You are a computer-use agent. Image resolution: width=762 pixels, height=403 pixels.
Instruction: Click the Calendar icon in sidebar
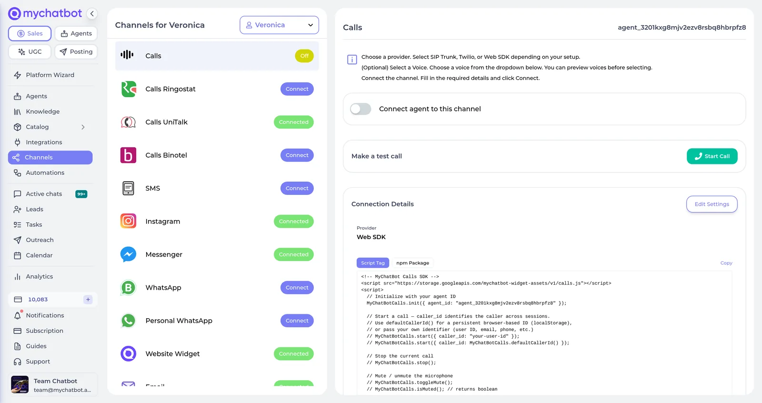18,255
